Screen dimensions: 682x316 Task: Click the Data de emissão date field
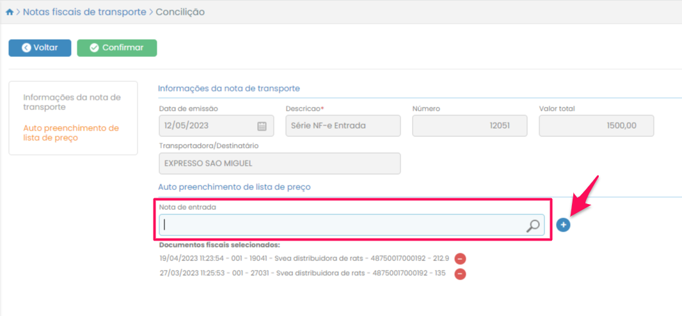pos(208,126)
